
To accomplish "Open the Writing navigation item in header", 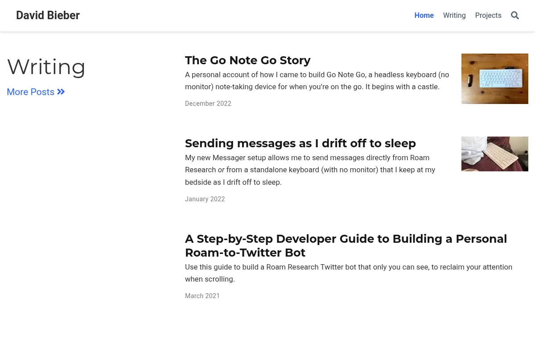I will (454, 16).
